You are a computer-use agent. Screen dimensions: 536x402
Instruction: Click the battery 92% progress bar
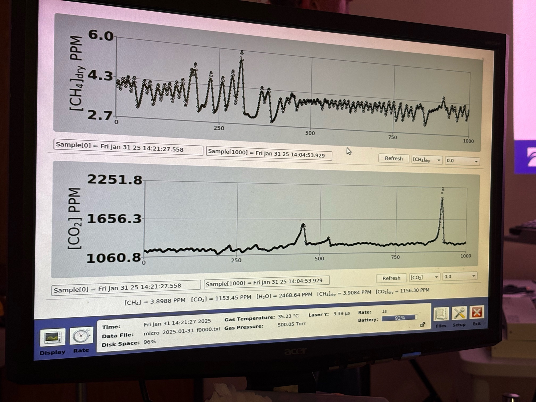(x=399, y=318)
